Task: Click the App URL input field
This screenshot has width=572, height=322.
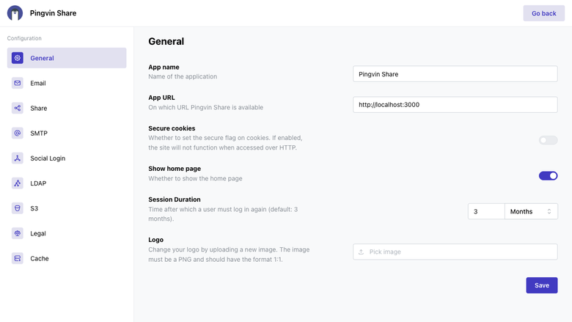Action: 455,105
